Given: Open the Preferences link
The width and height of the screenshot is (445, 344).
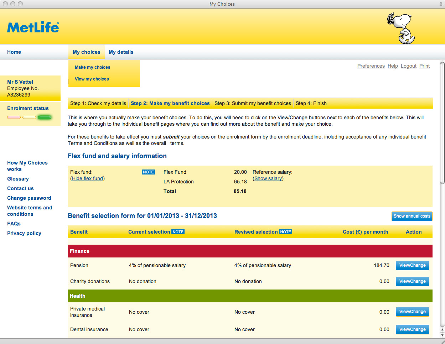Looking at the screenshot, I should coord(371,66).
